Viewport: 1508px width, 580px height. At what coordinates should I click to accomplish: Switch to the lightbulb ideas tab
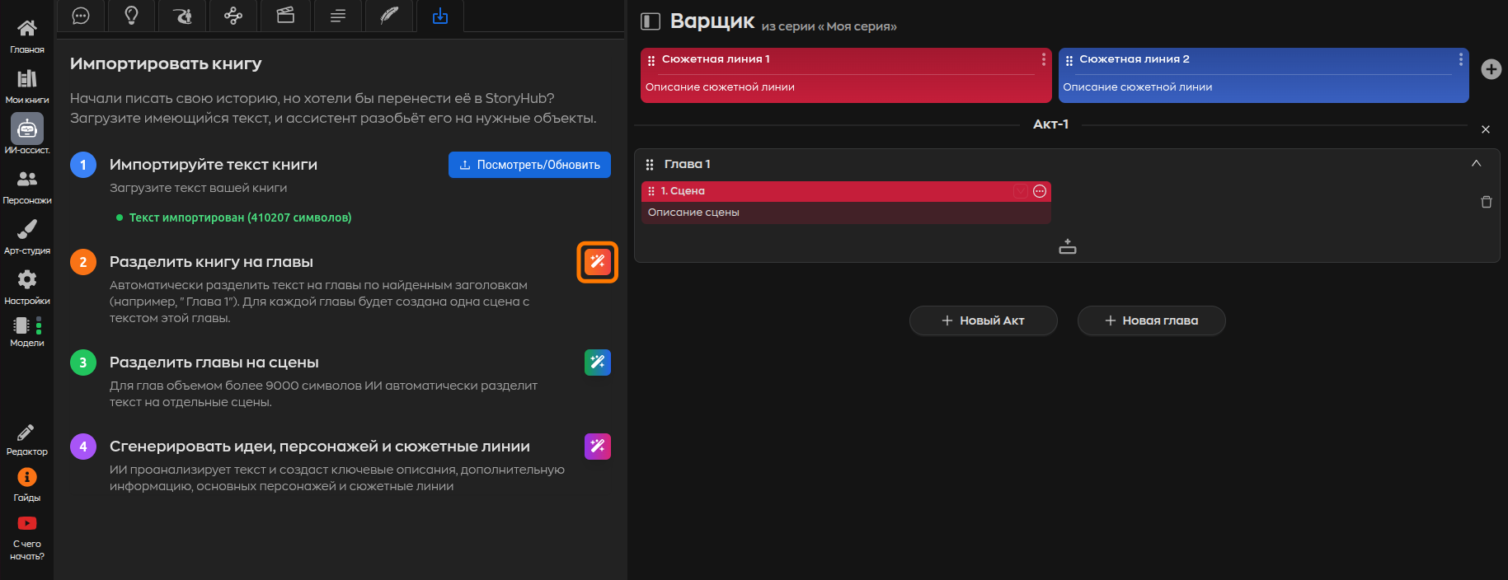[131, 16]
